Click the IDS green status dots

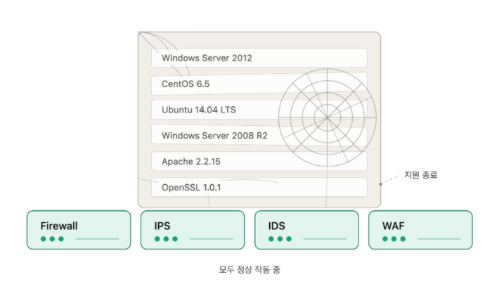280,239
